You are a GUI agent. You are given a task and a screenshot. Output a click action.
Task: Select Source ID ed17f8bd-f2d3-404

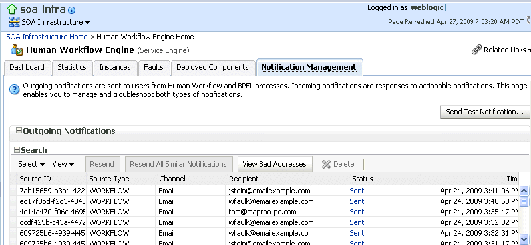coord(52,201)
